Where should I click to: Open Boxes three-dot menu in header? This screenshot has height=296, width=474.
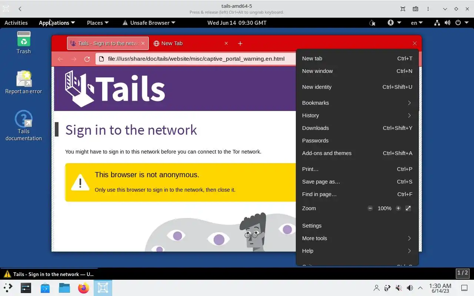(428, 9)
